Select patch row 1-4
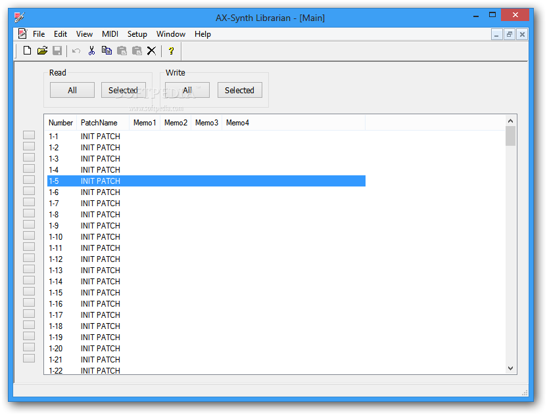547x415 pixels. click(x=206, y=169)
